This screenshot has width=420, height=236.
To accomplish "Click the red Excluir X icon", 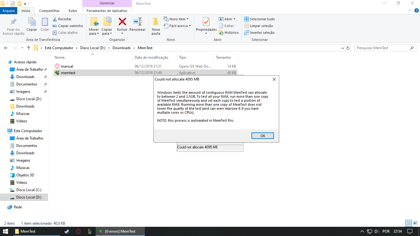I will tap(122, 22).
